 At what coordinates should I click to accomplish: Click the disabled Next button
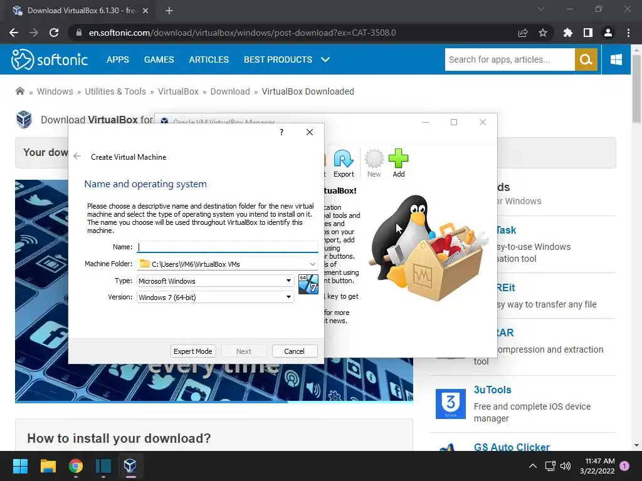pyautogui.click(x=244, y=351)
